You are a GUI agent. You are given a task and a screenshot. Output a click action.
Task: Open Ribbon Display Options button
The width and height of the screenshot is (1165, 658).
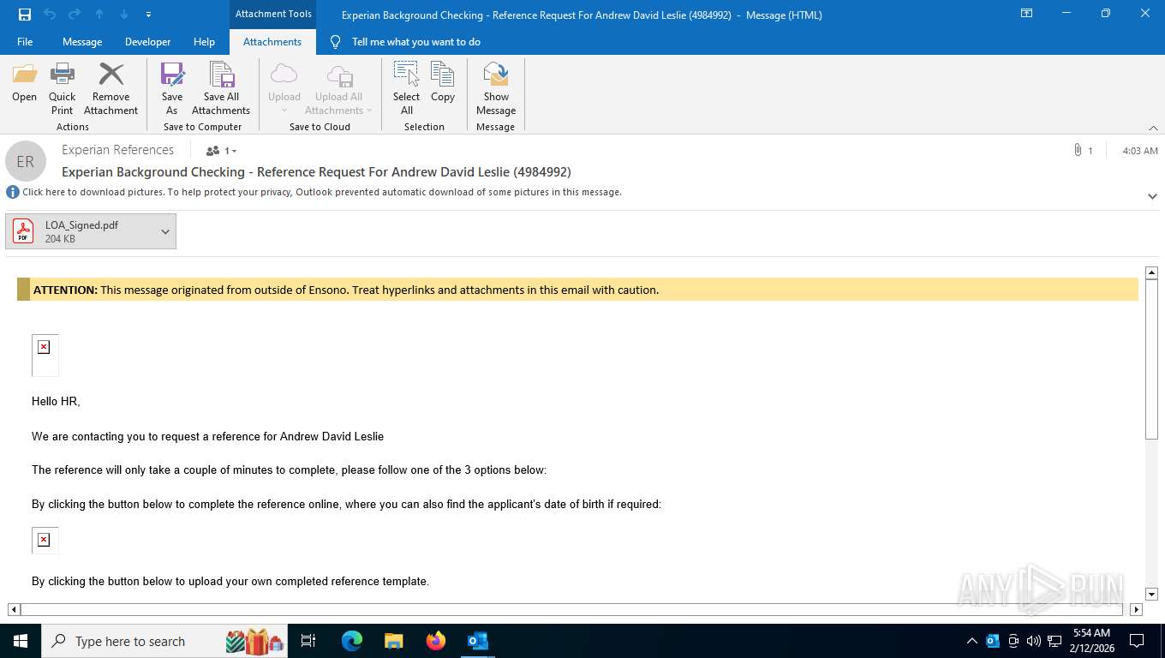[1026, 14]
